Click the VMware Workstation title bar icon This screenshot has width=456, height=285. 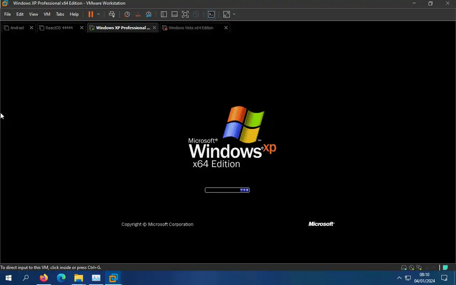[x=5, y=3]
